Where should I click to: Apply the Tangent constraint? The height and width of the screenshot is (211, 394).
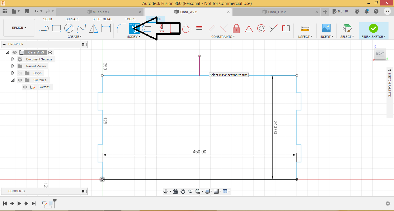pyautogui.click(x=186, y=28)
